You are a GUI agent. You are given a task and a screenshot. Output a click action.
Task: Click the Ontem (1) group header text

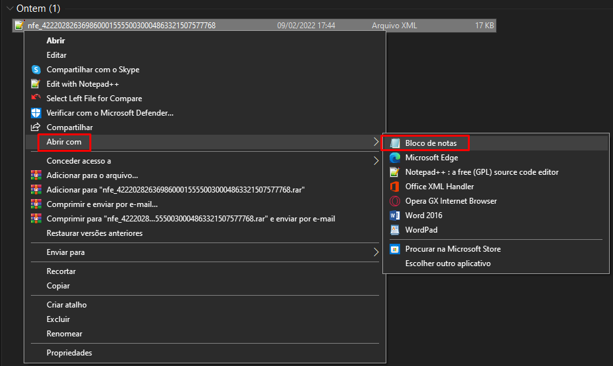(38, 8)
